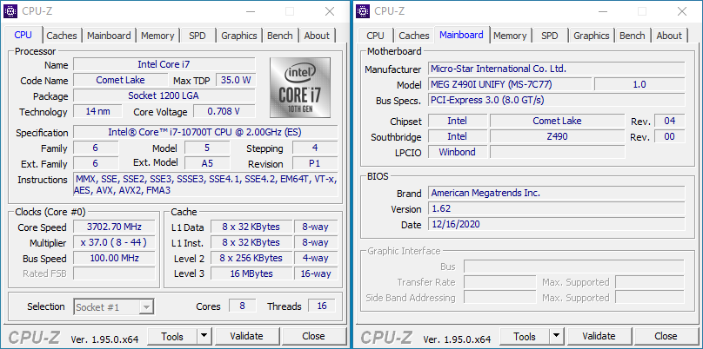Image resolution: width=703 pixels, height=349 pixels.
Task: Switch to CPU tab in right window
Action: click(x=375, y=36)
